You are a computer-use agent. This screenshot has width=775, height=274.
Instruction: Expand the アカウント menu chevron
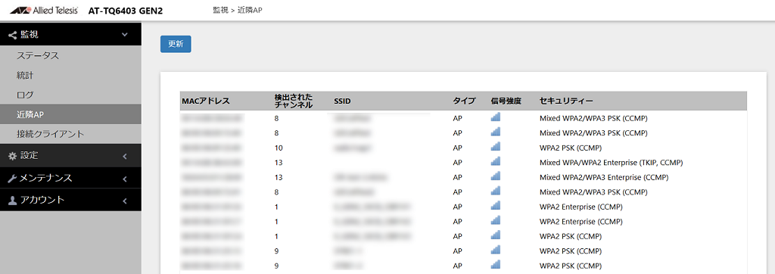tap(125, 201)
